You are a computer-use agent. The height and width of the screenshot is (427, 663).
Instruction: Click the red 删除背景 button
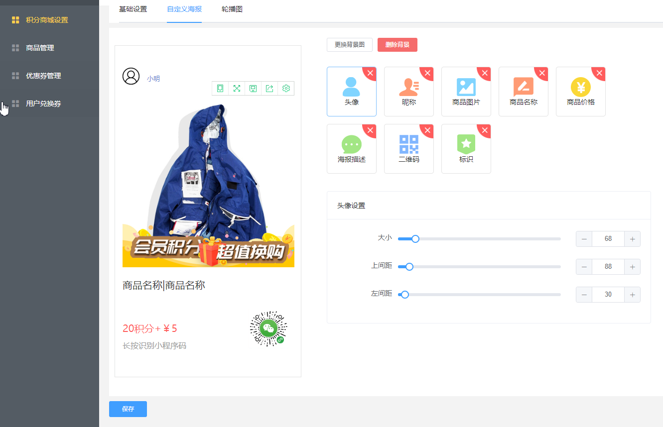coord(398,45)
